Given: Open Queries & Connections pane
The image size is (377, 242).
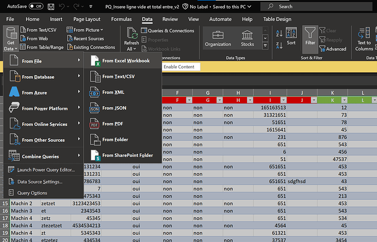Looking at the screenshot, I should [168, 31].
